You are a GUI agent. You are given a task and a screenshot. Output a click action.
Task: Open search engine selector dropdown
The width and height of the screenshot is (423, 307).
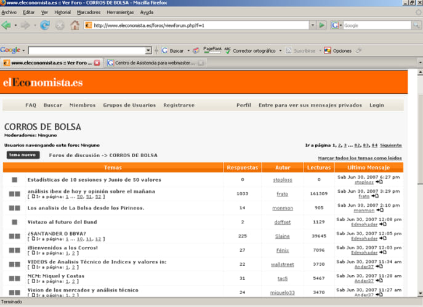(340, 25)
